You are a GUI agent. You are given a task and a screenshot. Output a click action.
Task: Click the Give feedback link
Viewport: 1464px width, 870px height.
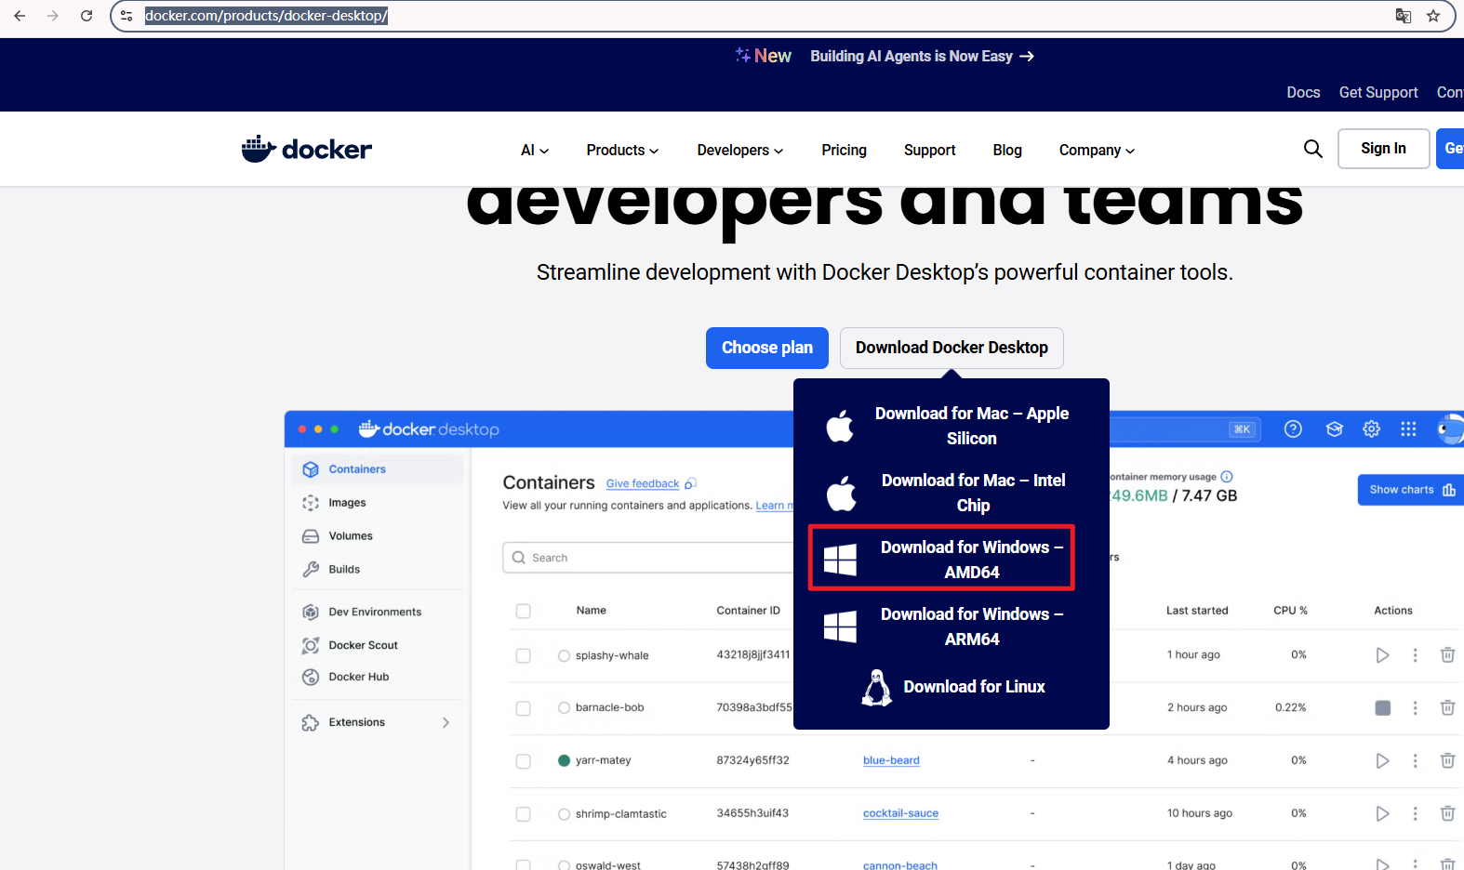[x=643, y=483]
